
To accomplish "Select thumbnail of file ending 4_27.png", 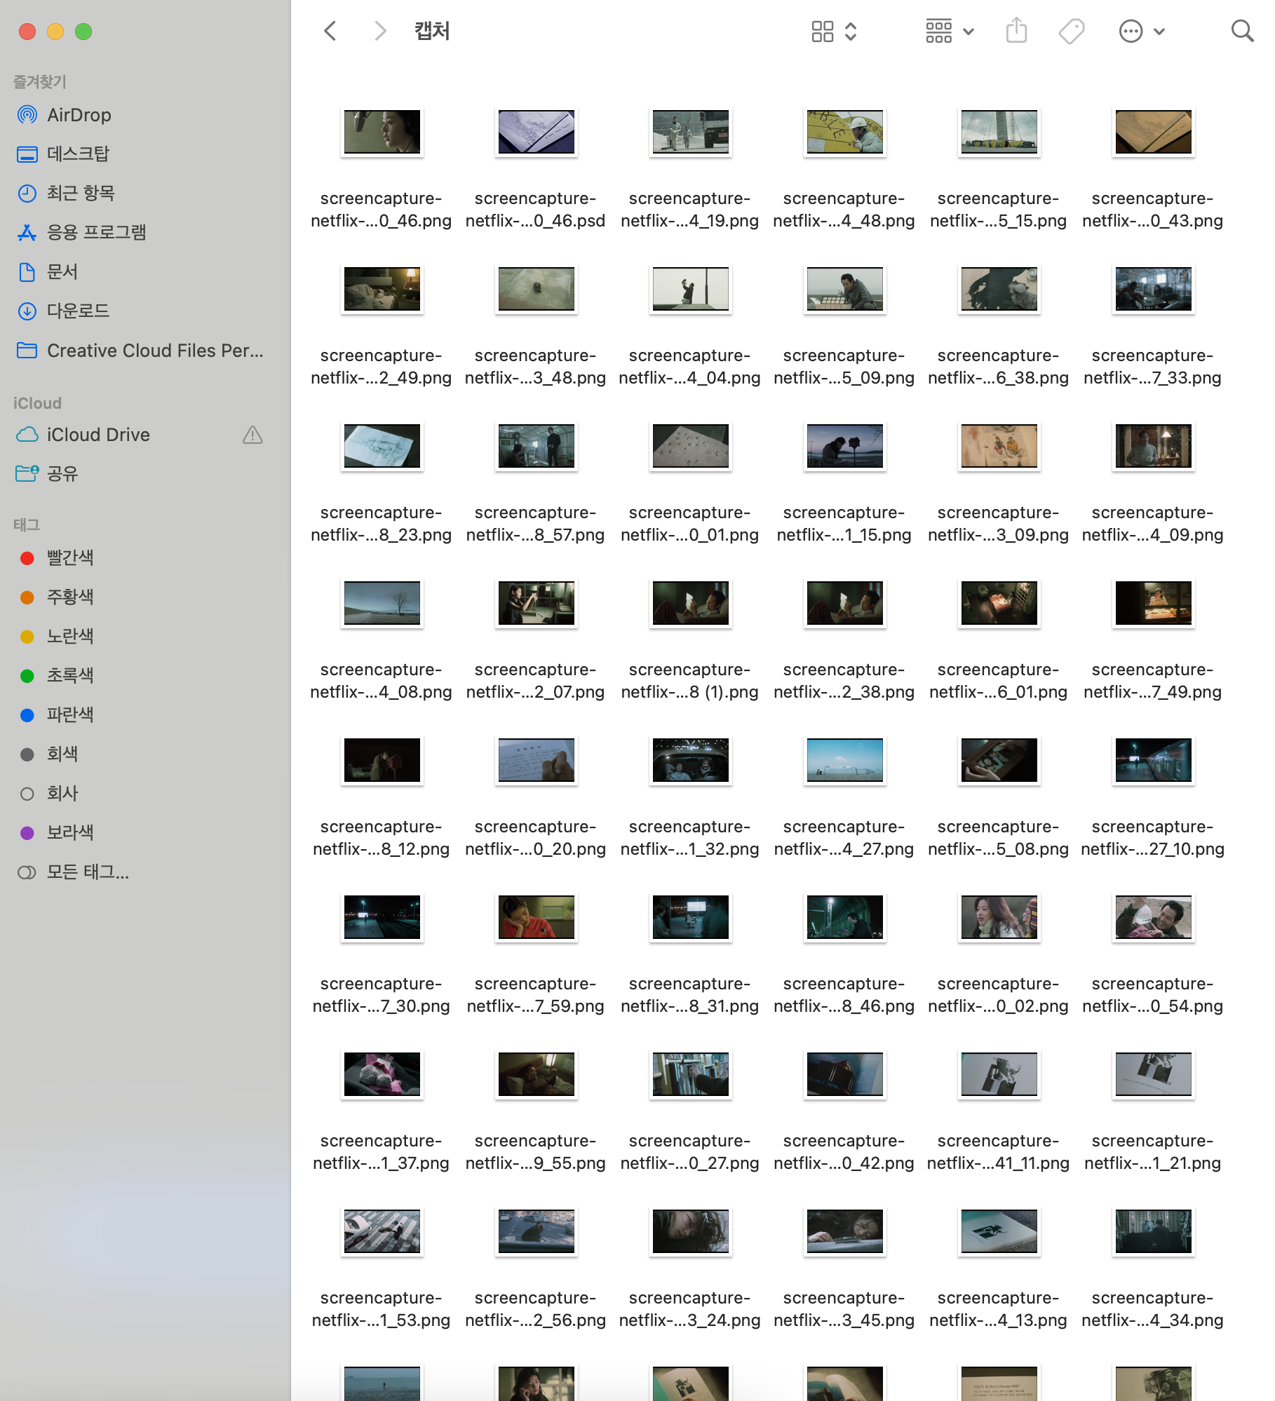I will point(845,760).
